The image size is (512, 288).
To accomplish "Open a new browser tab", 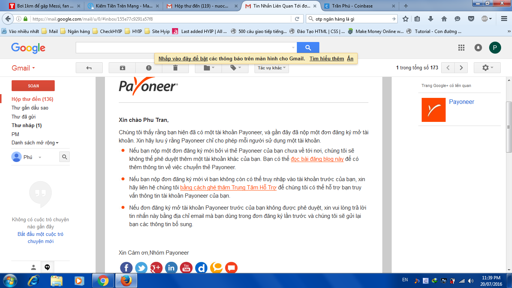I will click(406, 6).
